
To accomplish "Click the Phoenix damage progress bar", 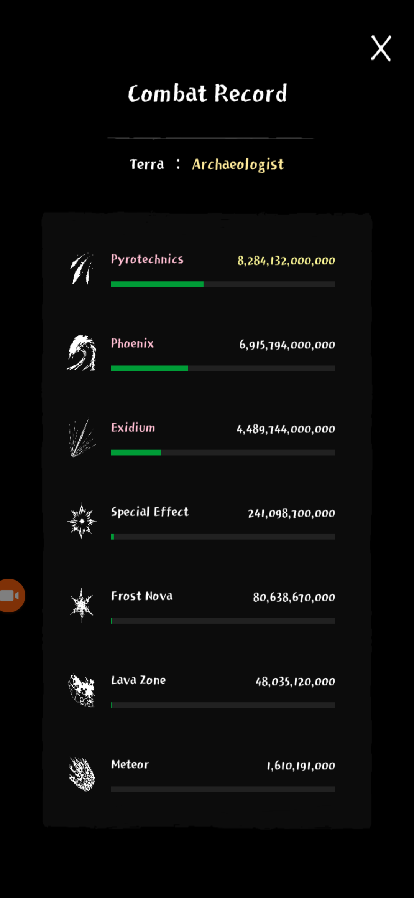I will click(223, 368).
